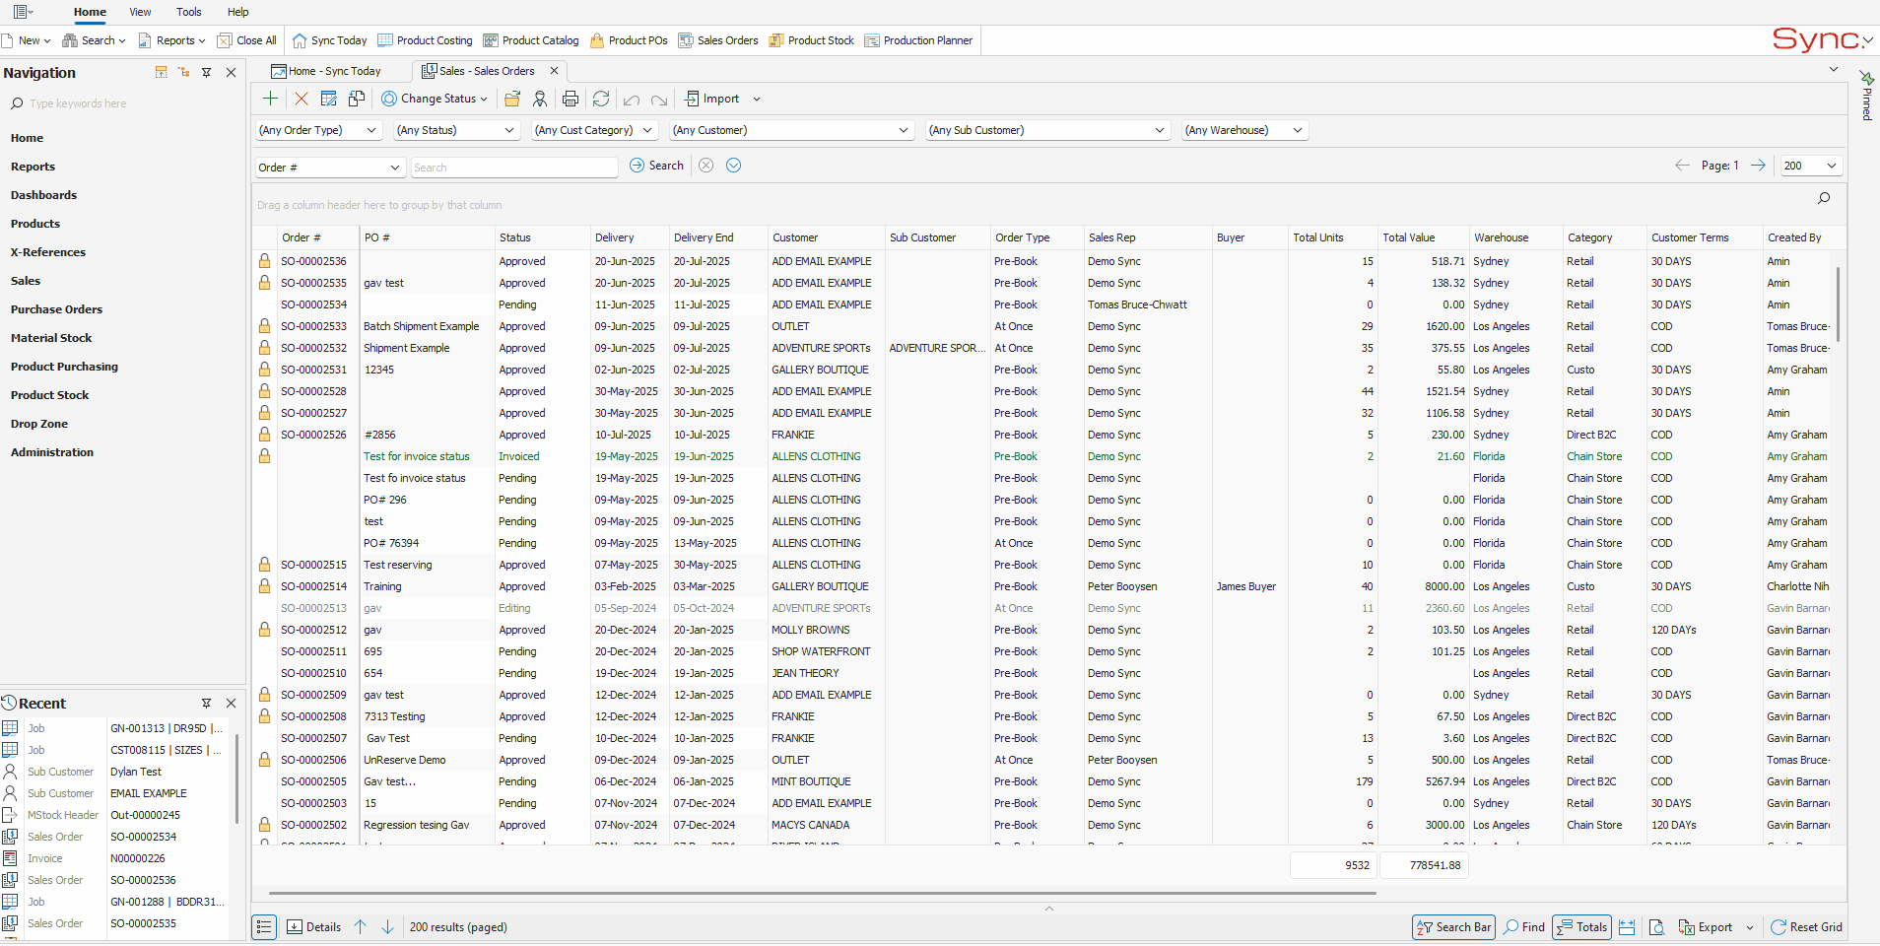Select Purchase Orders in Navigation
1880x946 pixels.
click(x=56, y=309)
